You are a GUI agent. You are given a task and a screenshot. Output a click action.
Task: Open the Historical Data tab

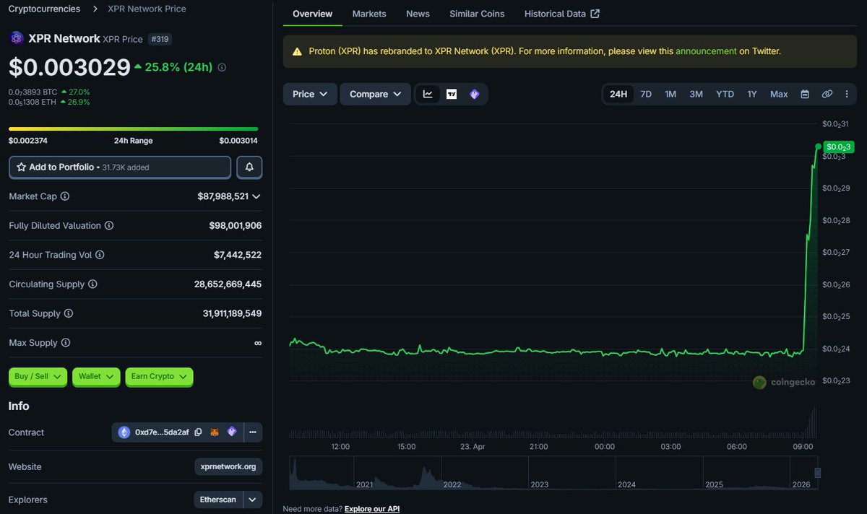click(561, 14)
